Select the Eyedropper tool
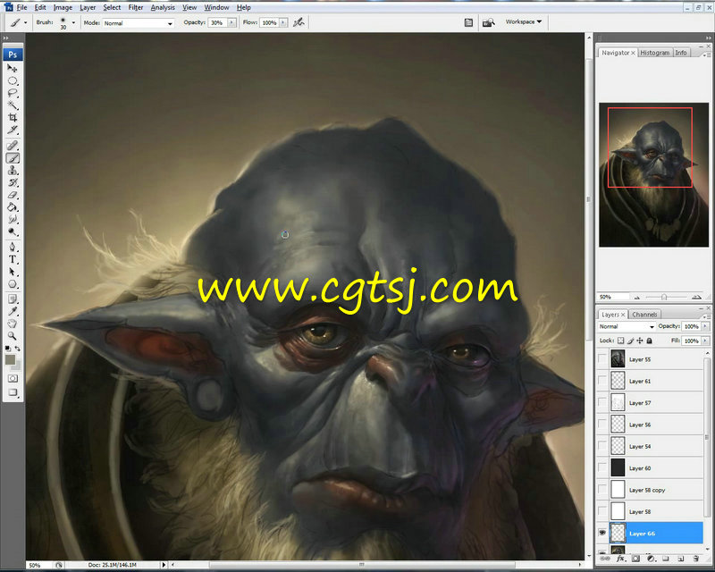The width and height of the screenshot is (715, 572). click(x=13, y=312)
